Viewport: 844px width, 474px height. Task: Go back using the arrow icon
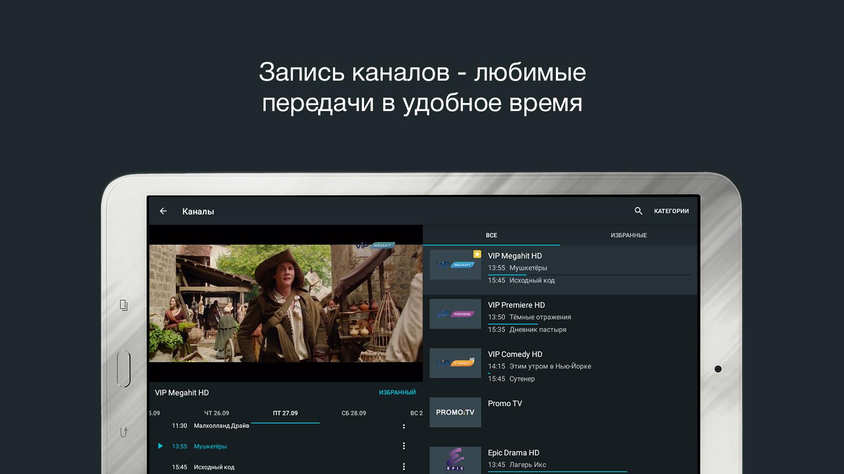[163, 211]
